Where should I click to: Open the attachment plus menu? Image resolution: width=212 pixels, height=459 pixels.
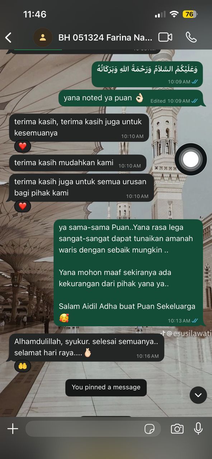click(x=13, y=429)
